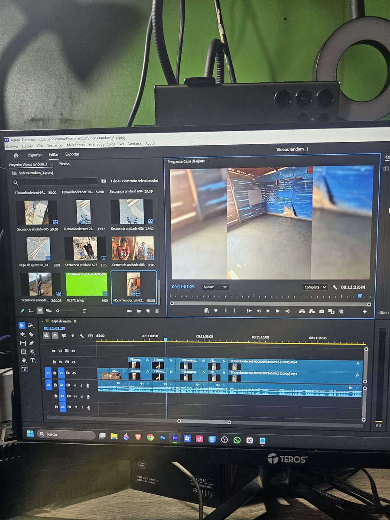This screenshot has height=520, width=390.
Task: Select the green 0227(1).png thumbnail
Action: coord(87,283)
